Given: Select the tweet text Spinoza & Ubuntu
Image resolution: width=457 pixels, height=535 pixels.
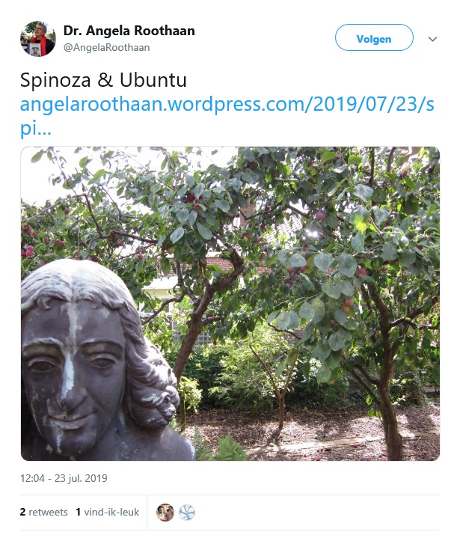Looking at the screenshot, I should pos(103,80).
